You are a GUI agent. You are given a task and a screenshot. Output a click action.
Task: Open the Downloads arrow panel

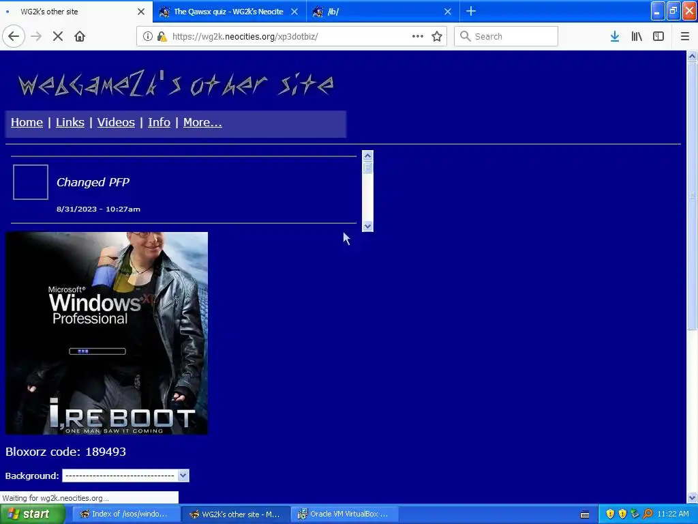(x=615, y=37)
